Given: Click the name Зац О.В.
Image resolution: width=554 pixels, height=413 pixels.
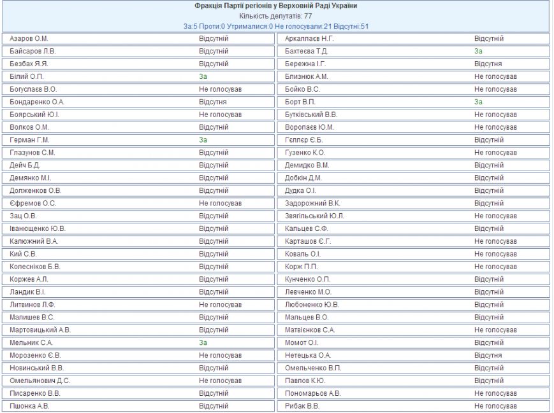Looking at the screenshot, I should [x=24, y=216].
